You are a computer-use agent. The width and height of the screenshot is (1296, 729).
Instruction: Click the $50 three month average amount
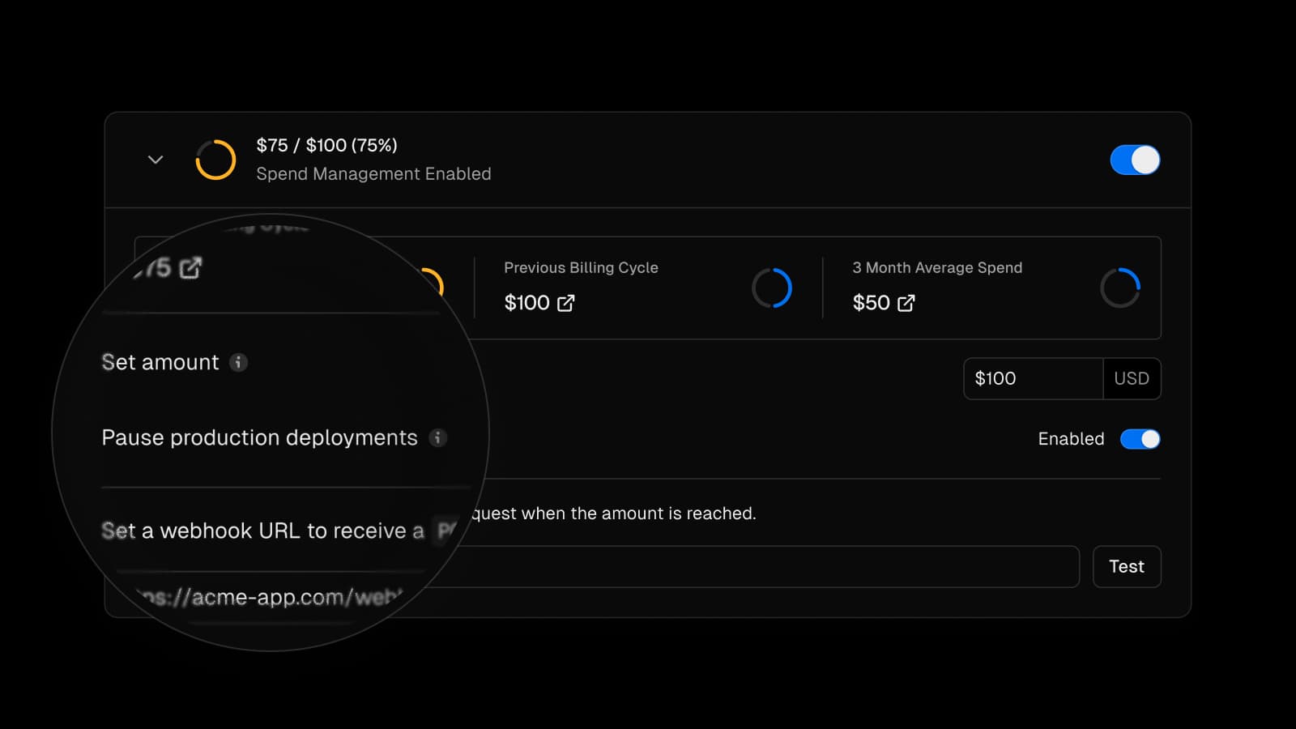(871, 303)
